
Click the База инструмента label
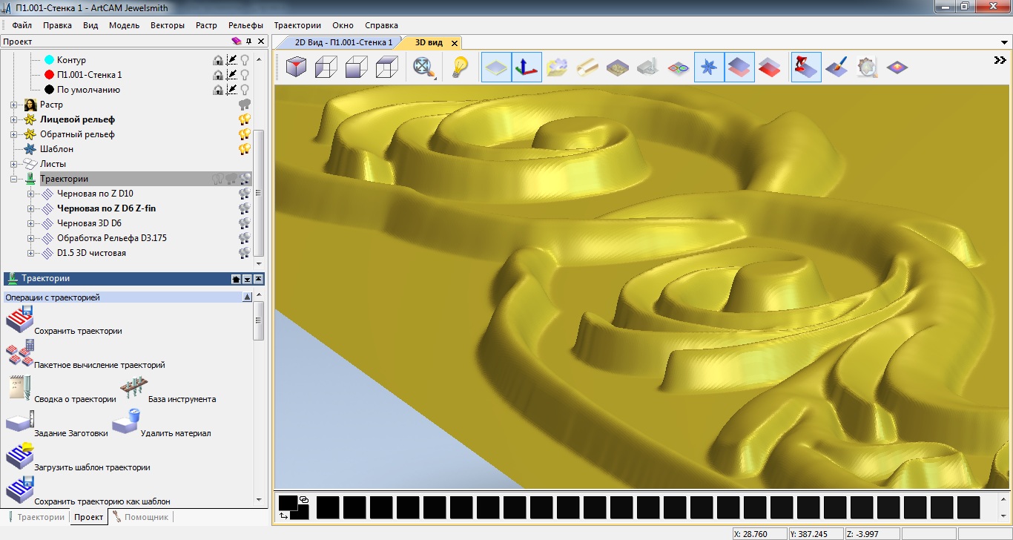tap(182, 399)
